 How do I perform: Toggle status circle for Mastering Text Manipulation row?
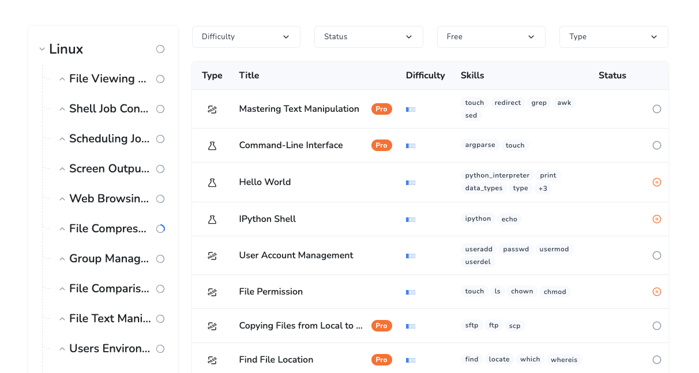(x=656, y=109)
